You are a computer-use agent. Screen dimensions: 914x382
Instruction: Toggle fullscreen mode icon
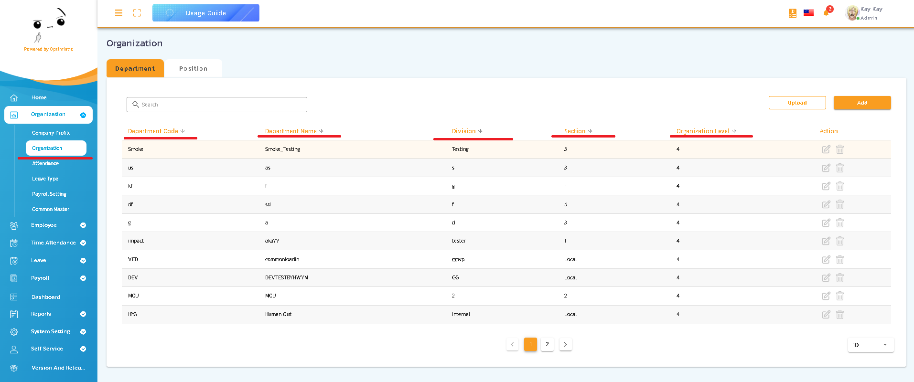coord(137,13)
